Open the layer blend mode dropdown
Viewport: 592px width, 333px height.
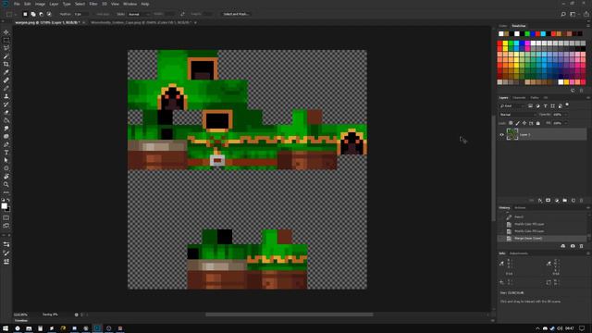tap(518, 115)
